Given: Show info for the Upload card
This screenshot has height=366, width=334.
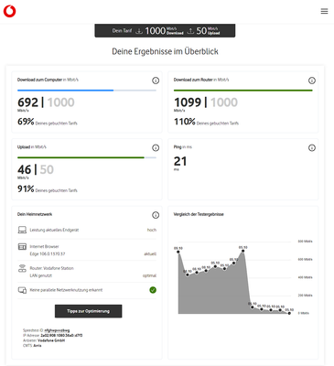Looking at the screenshot, I should tap(156, 148).
